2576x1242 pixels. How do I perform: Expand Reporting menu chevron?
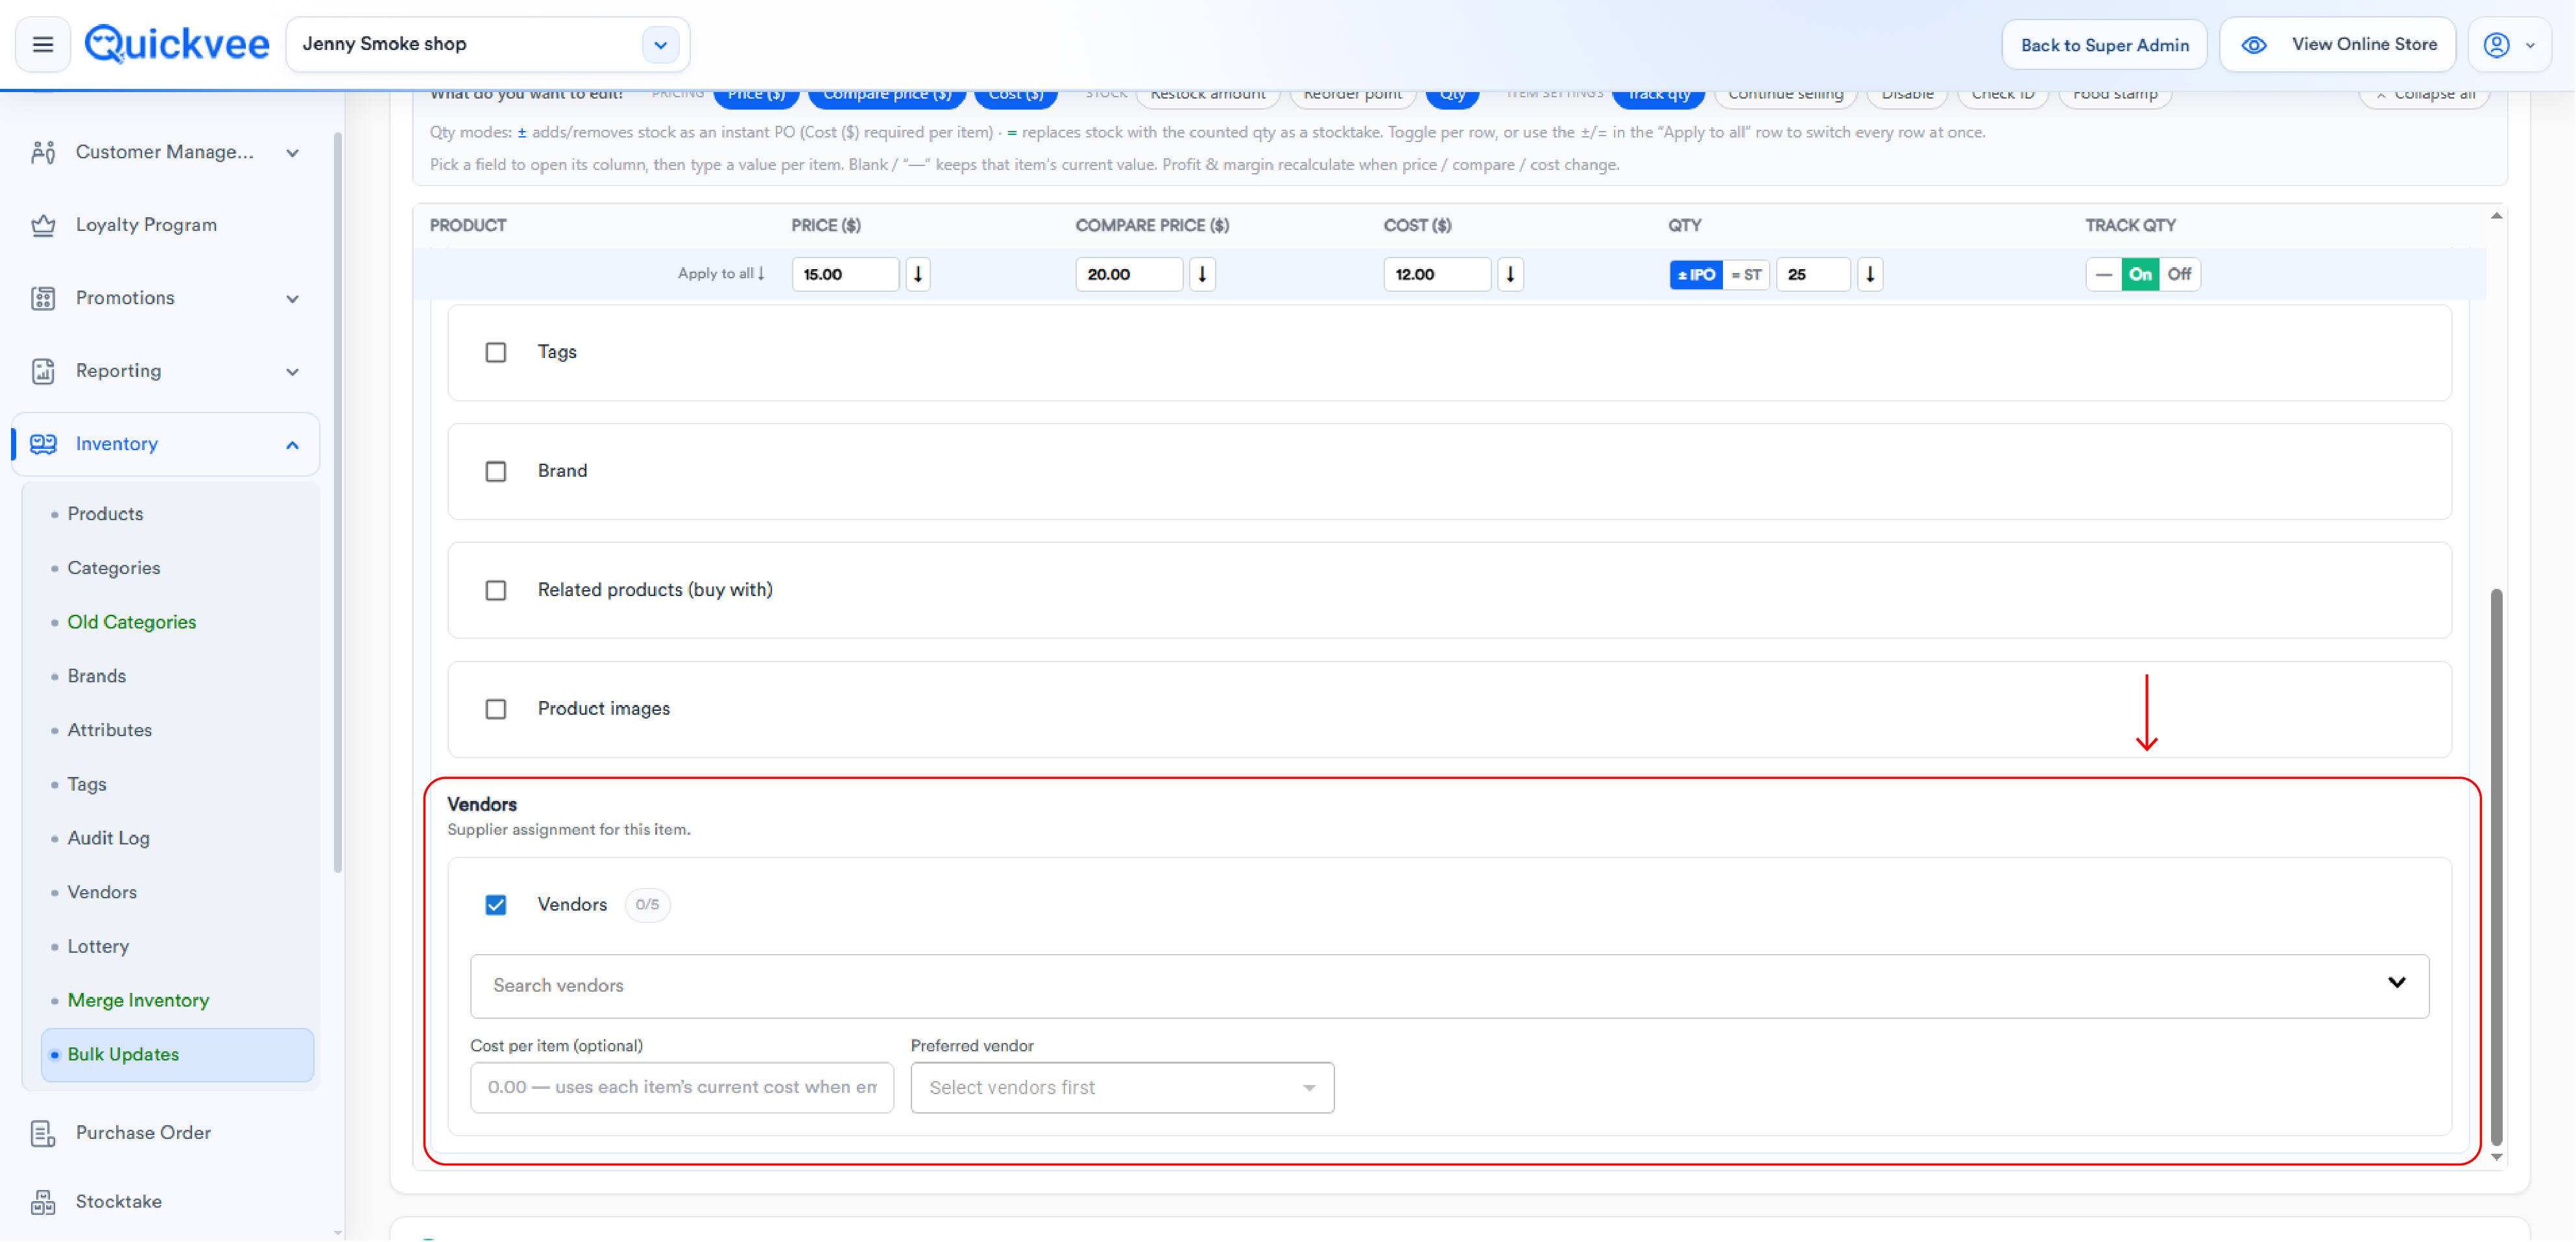(292, 372)
